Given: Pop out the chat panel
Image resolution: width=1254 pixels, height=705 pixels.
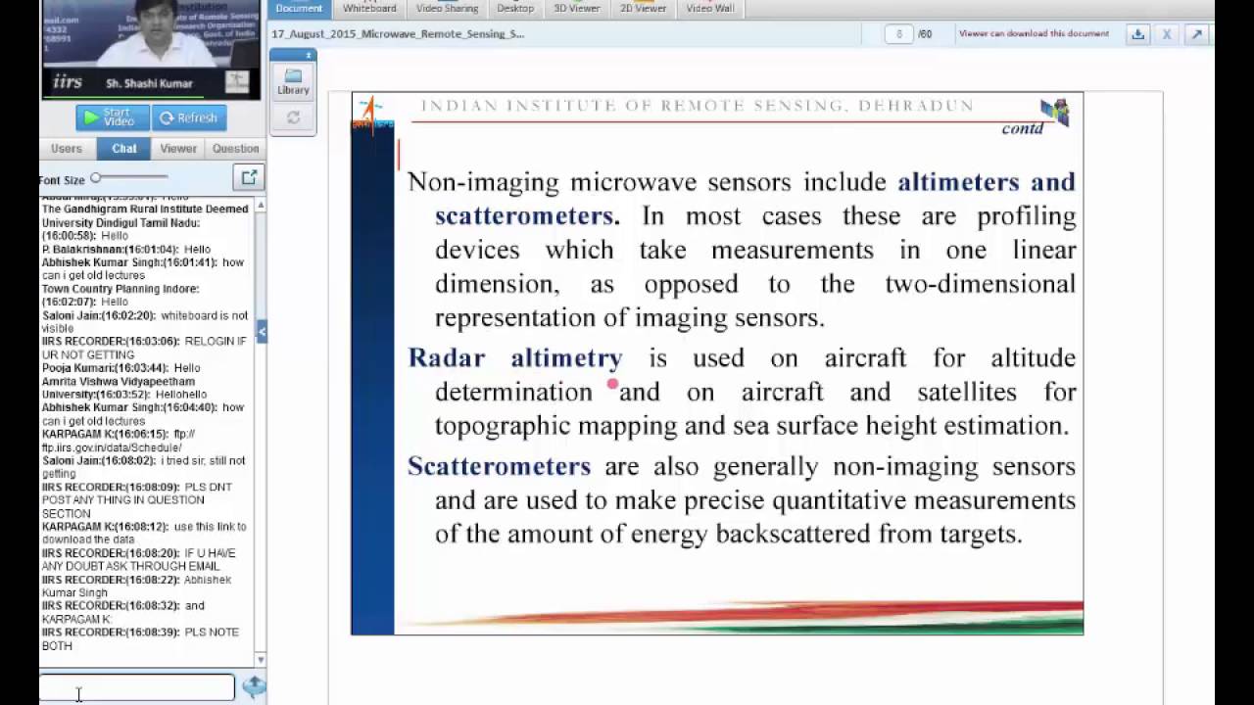Looking at the screenshot, I should [249, 177].
